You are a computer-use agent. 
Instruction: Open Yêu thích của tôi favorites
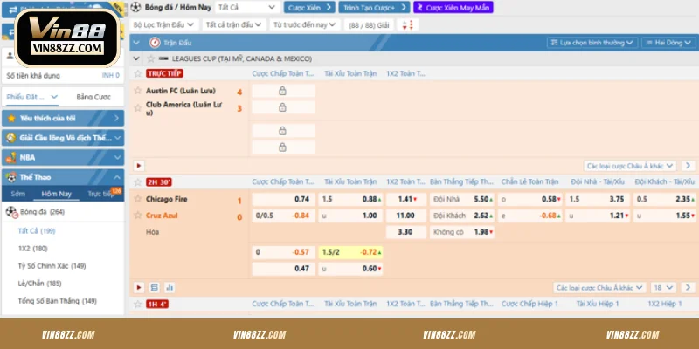(63, 119)
